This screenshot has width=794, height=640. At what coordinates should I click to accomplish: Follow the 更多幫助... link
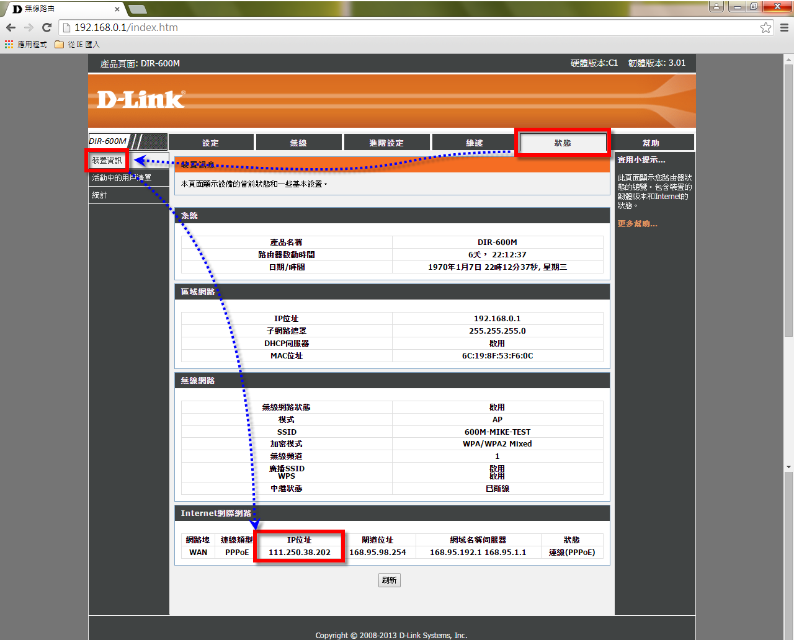637,224
